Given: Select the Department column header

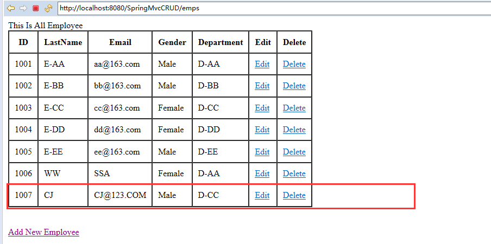Looking at the screenshot, I should pos(221,42).
